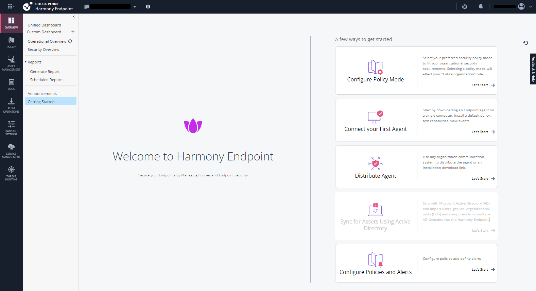The height and width of the screenshot is (291, 536).
Task: Add a new custom dashboard
Action: [x=73, y=32]
